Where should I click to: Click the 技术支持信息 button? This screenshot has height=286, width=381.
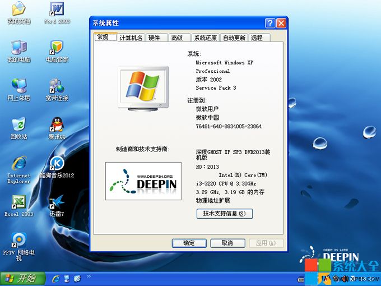pos(225,214)
